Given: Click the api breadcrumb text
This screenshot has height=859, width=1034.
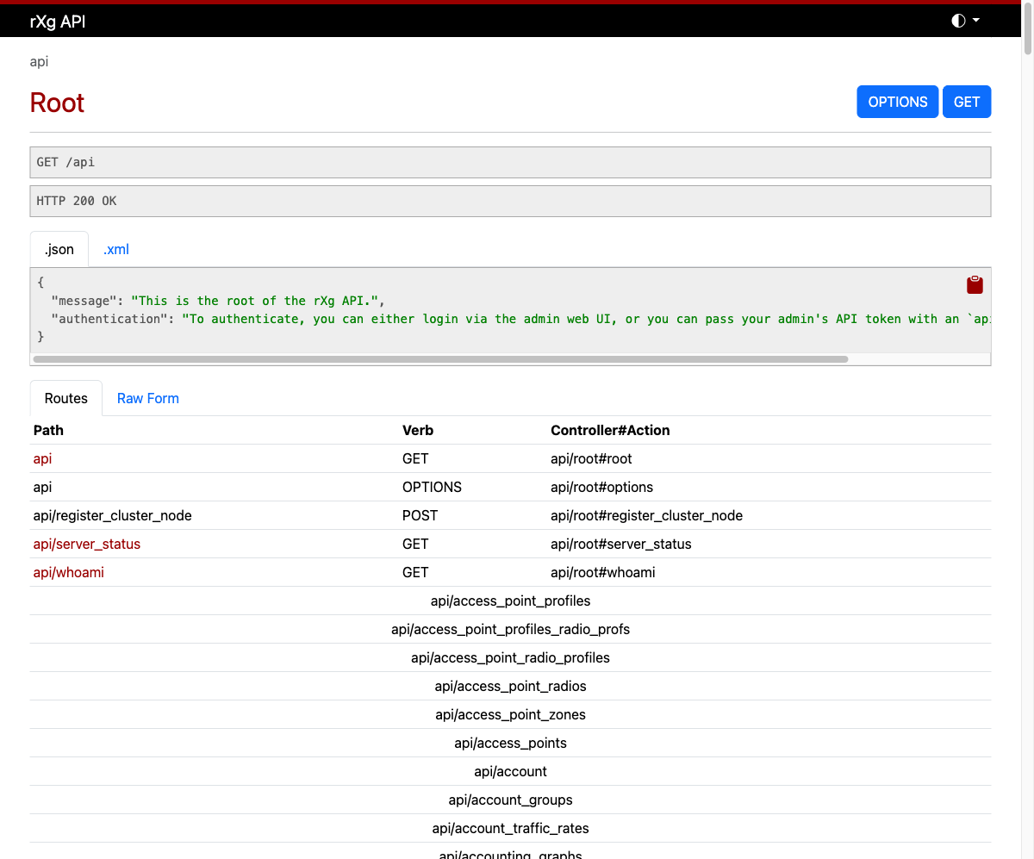Looking at the screenshot, I should tap(39, 62).
